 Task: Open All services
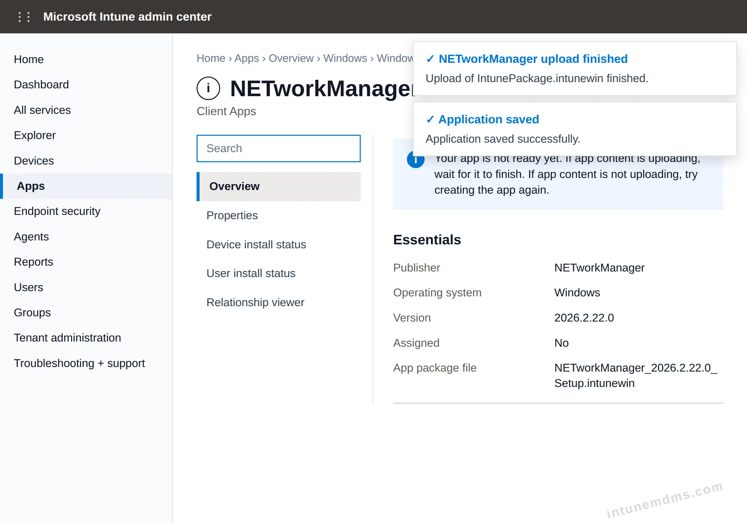pos(42,110)
